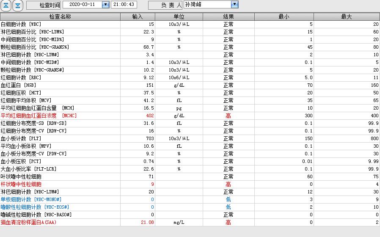Image resolution: width=380 pixels, height=237 pixels.
Task: Select 红细胞平均体积 [MCV] row name
Action: (26, 100)
